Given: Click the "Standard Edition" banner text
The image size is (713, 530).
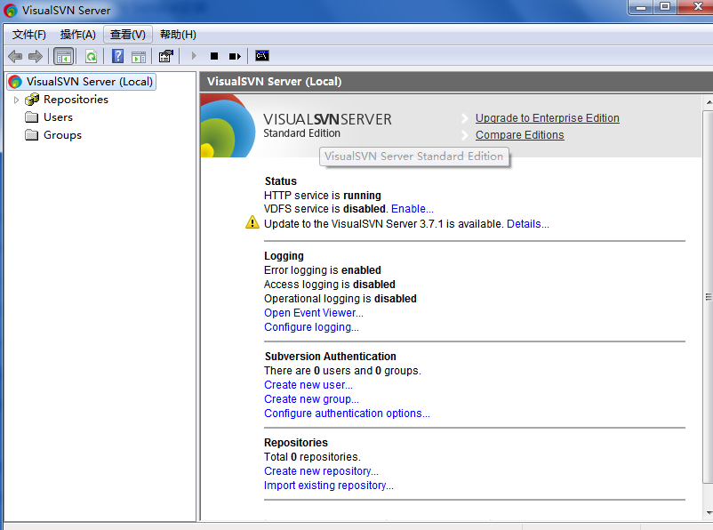Looking at the screenshot, I should pos(302,133).
